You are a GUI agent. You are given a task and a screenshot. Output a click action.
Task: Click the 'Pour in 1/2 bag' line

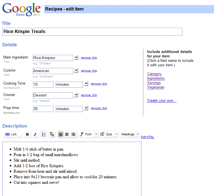coord(46,155)
